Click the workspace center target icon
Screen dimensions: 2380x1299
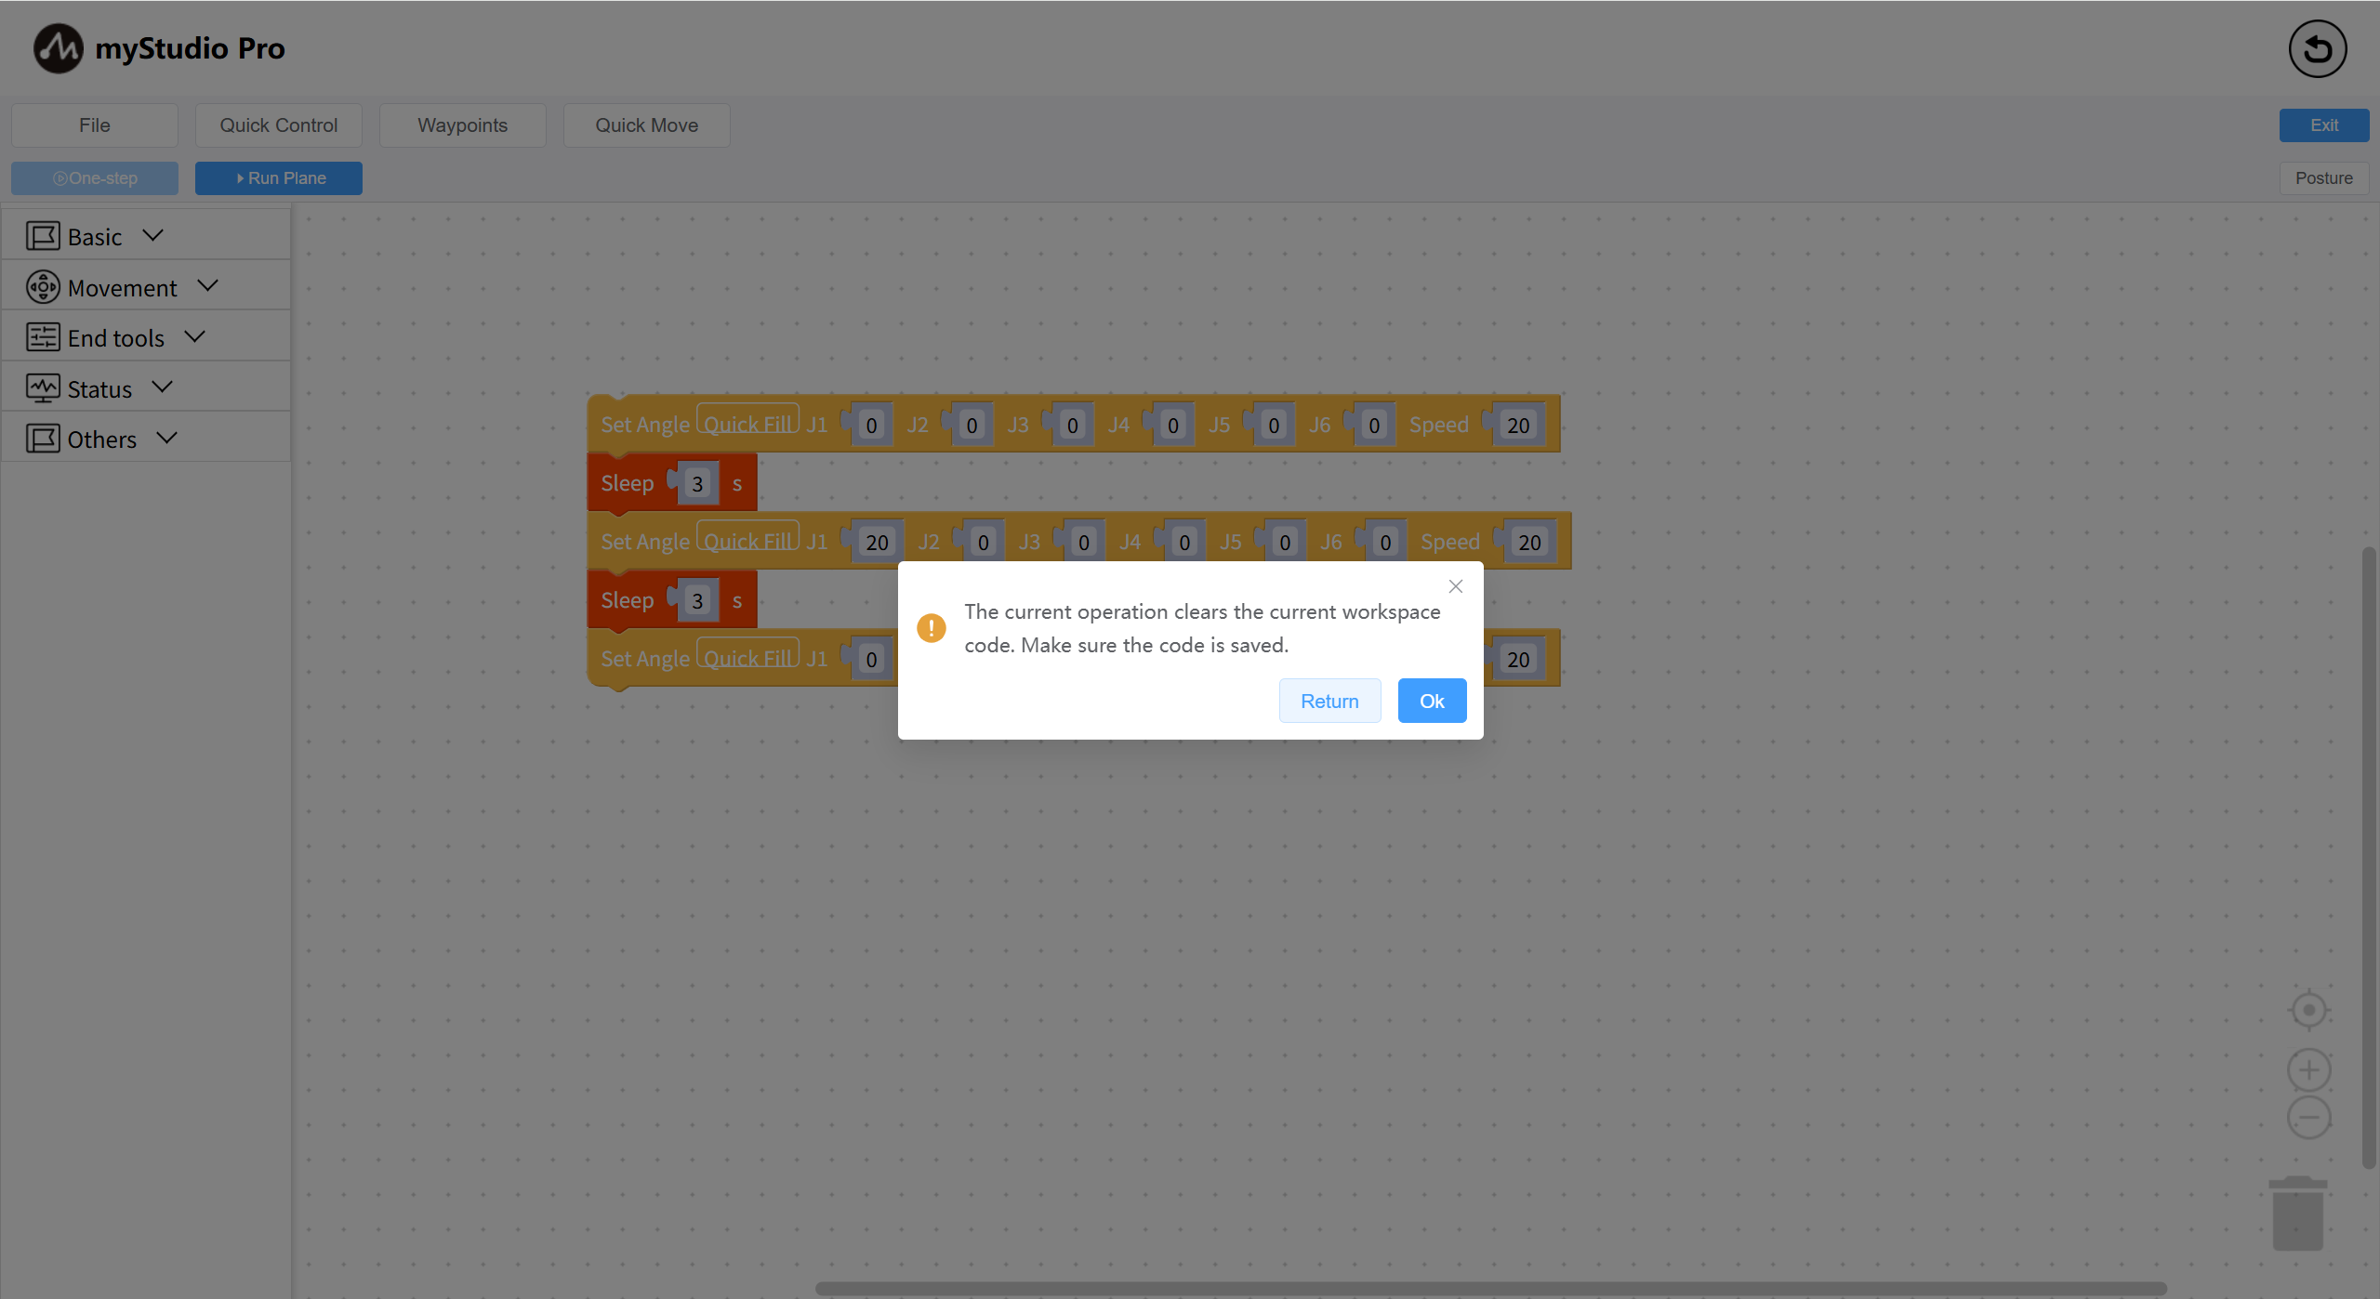[x=2308, y=1010]
